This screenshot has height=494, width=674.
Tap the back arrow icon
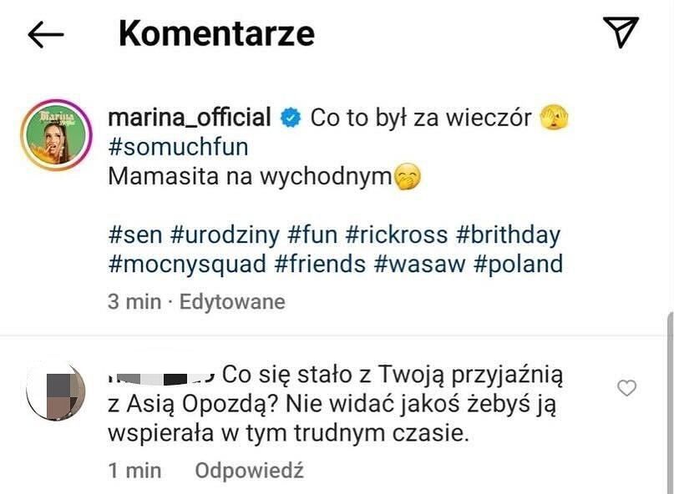[x=46, y=34]
